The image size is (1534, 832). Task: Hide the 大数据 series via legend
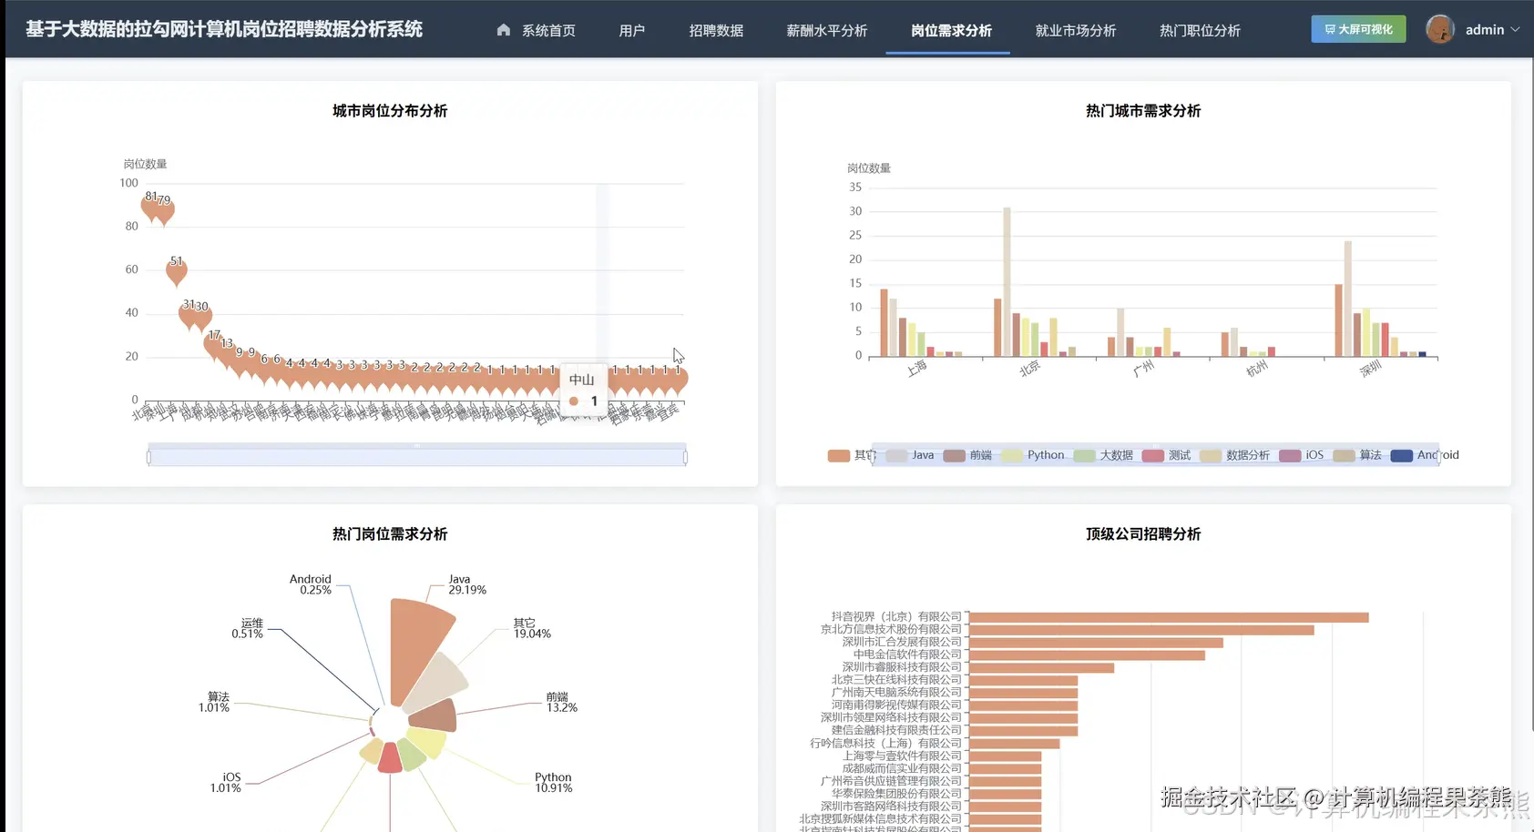[x=1113, y=455]
